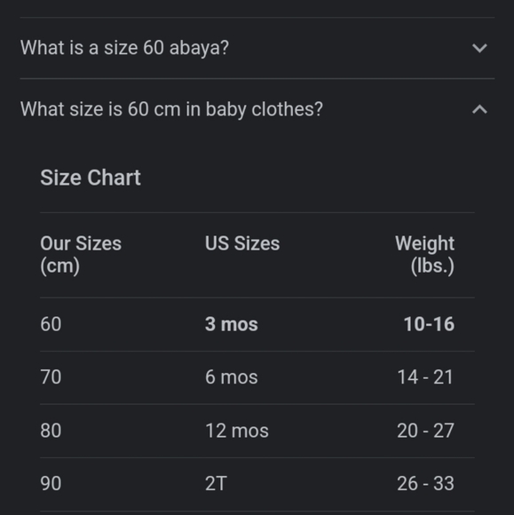Select the bold '10-16' weight cell

(x=429, y=324)
